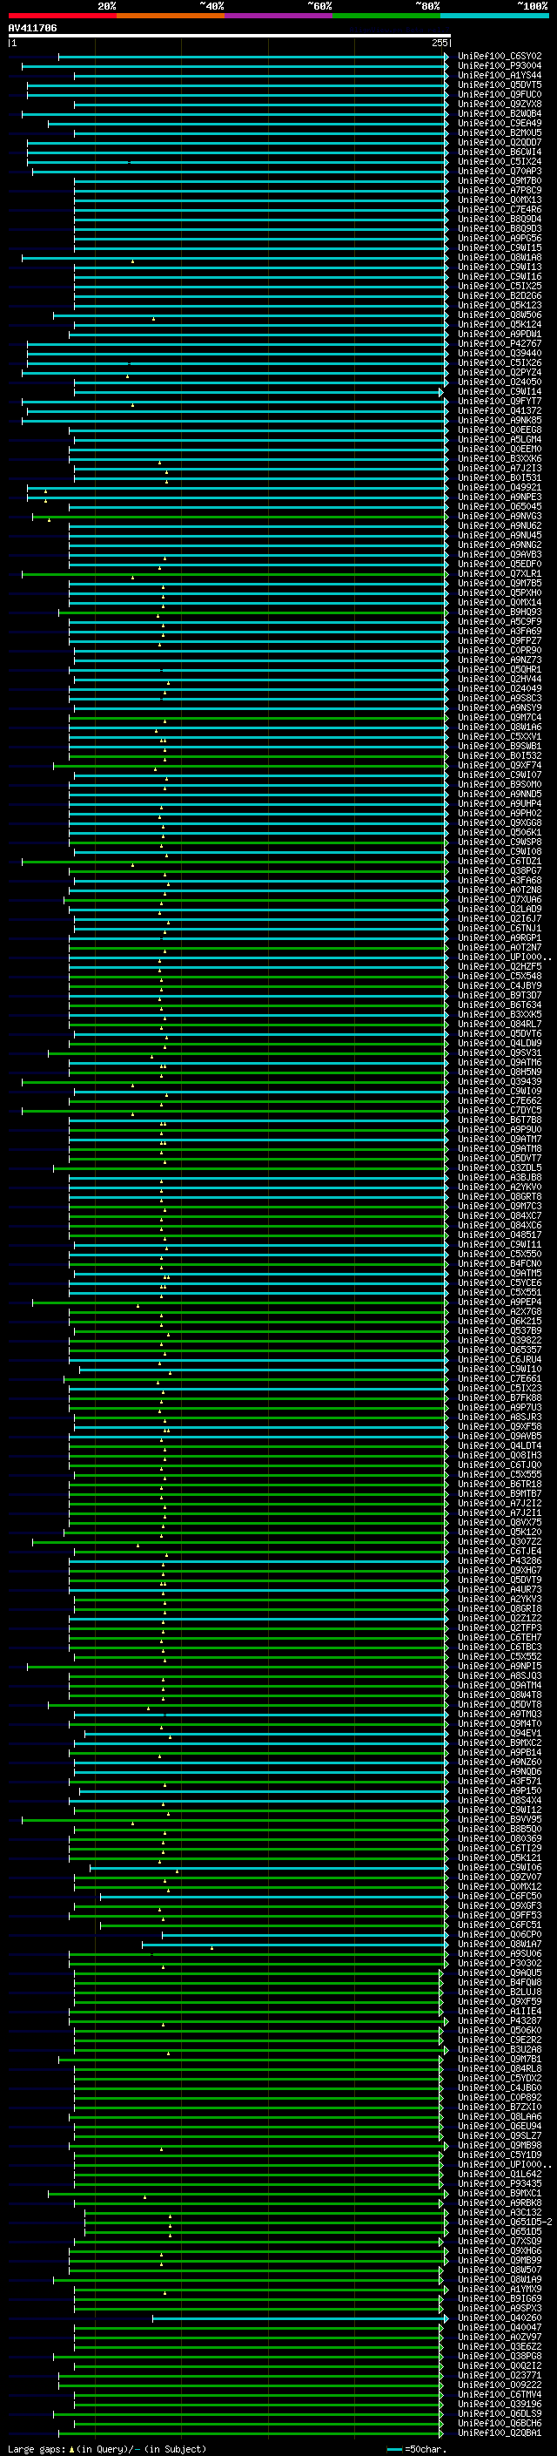Click hit label UniRef100_C5YCE6
The width and height of the screenshot is (557, 2456).
499,1283
